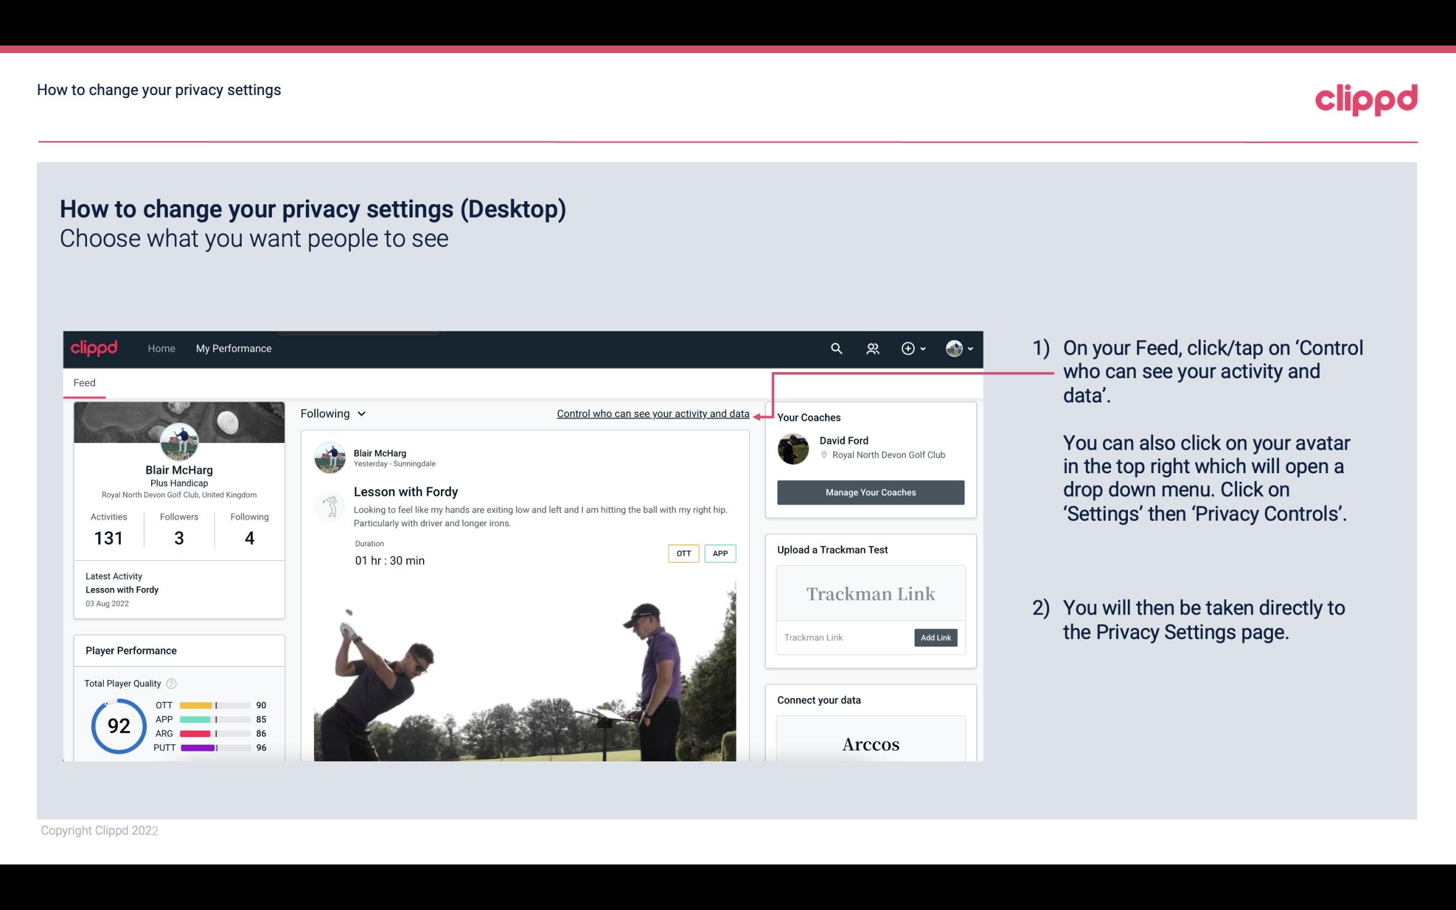Expand the Following dropdown on profile
The image size is (1456, 910).
click(332, 413)
